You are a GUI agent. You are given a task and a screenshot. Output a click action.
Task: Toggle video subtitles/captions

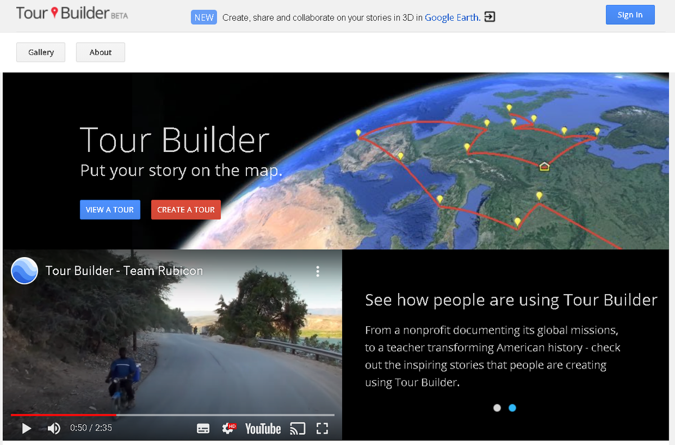[203, 429]
